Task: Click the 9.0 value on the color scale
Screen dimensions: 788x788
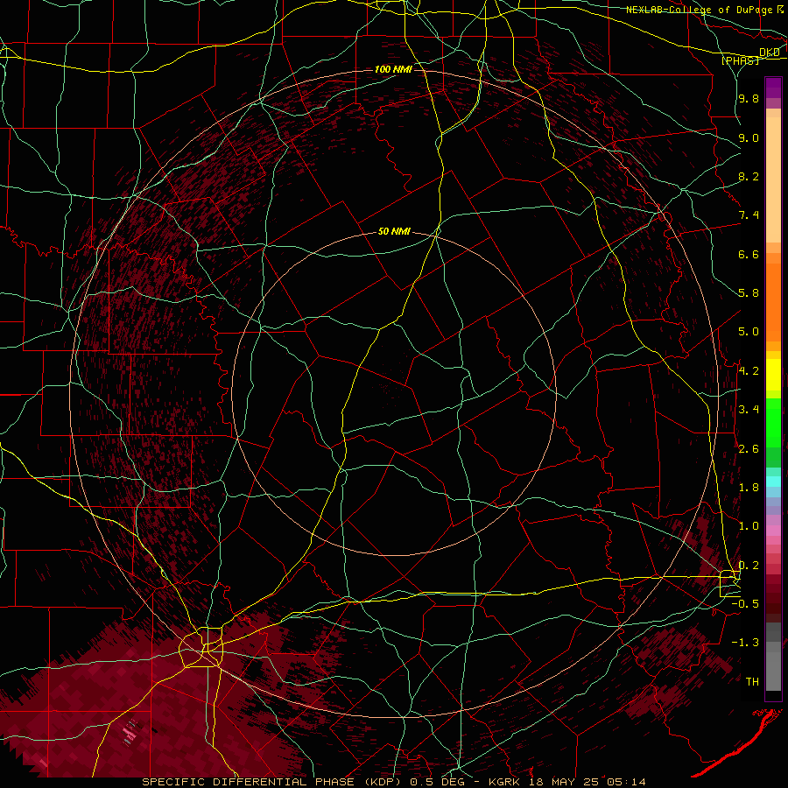Action: pyautogui.click(x=749, y=137)
